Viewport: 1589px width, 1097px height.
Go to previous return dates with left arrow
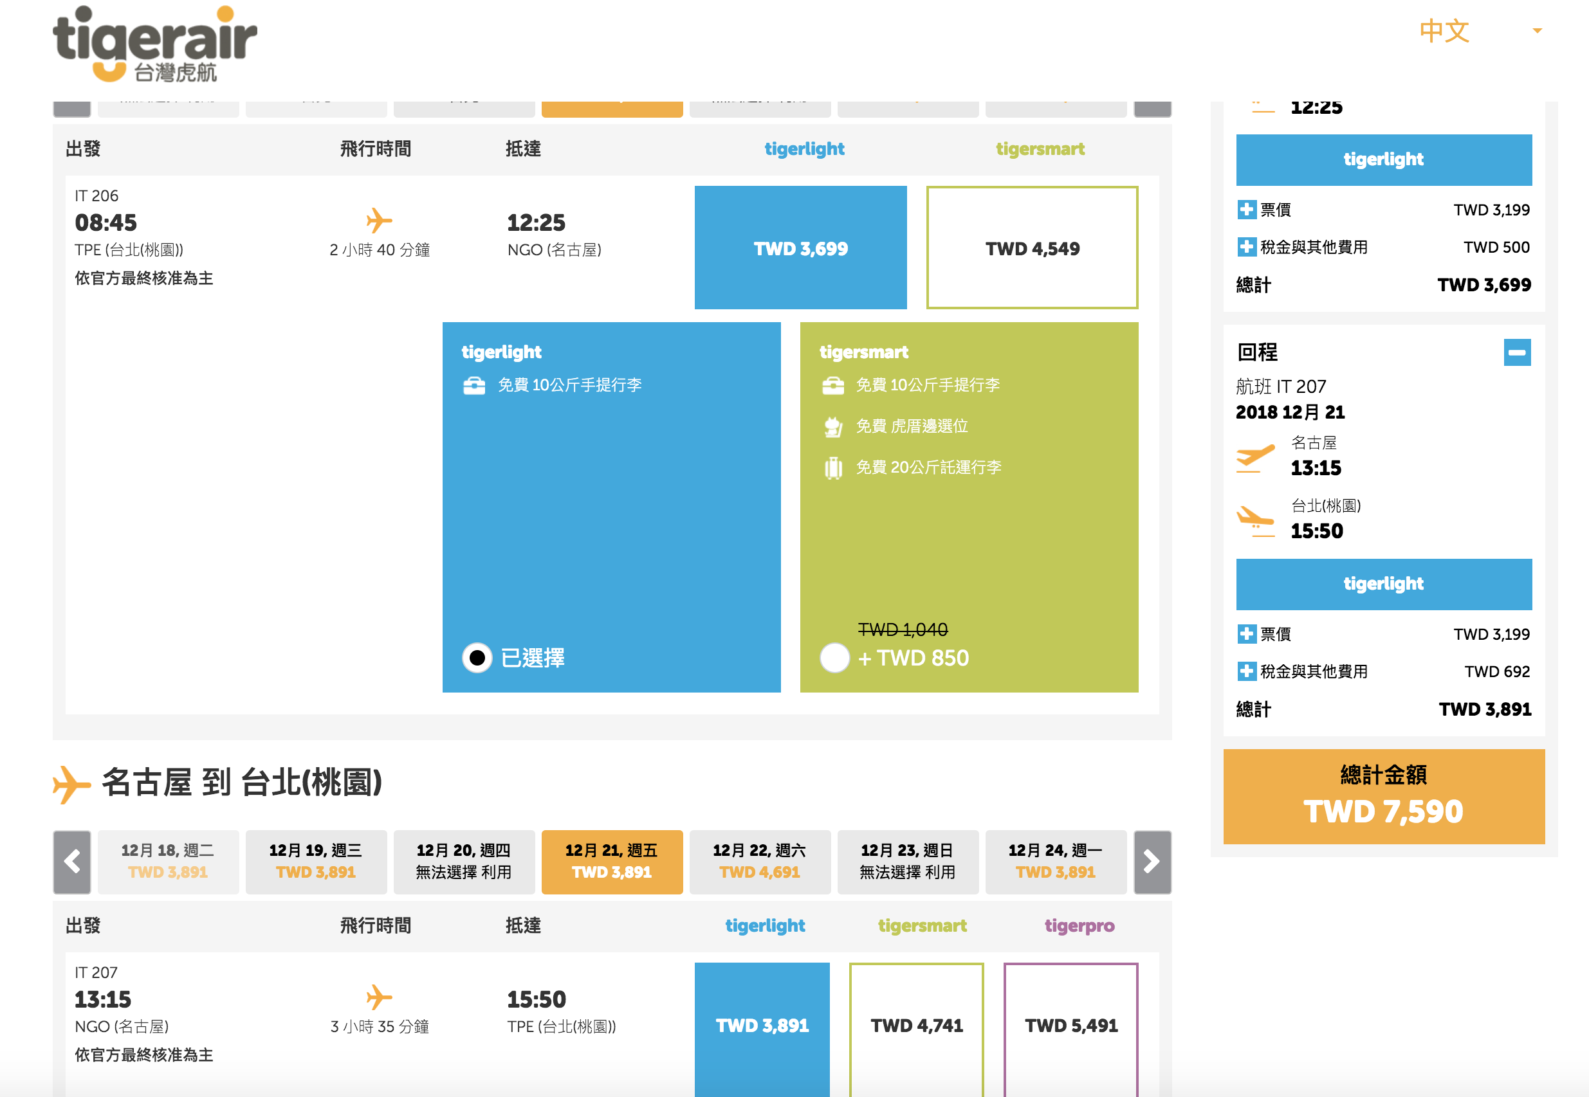point(72,862)
